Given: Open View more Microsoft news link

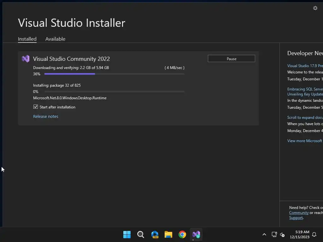Looking at the screenshot, I should pos(305,141).
